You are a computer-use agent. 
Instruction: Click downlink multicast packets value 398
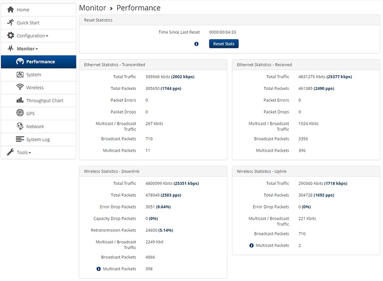click(x=149, y=269)
